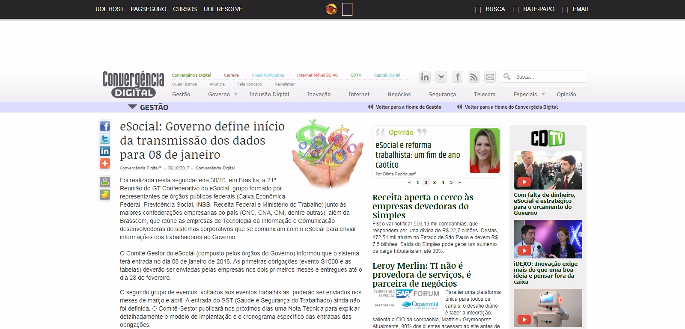This screenshot has width=685, height=329.
Task: Click double-arrow icon before 'Voltar para a Home de Gestão'
Action: (370, 107)
